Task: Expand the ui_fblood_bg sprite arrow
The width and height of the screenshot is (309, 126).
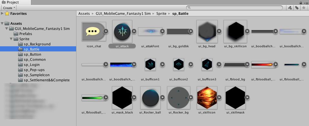Action: coord(247,64)
